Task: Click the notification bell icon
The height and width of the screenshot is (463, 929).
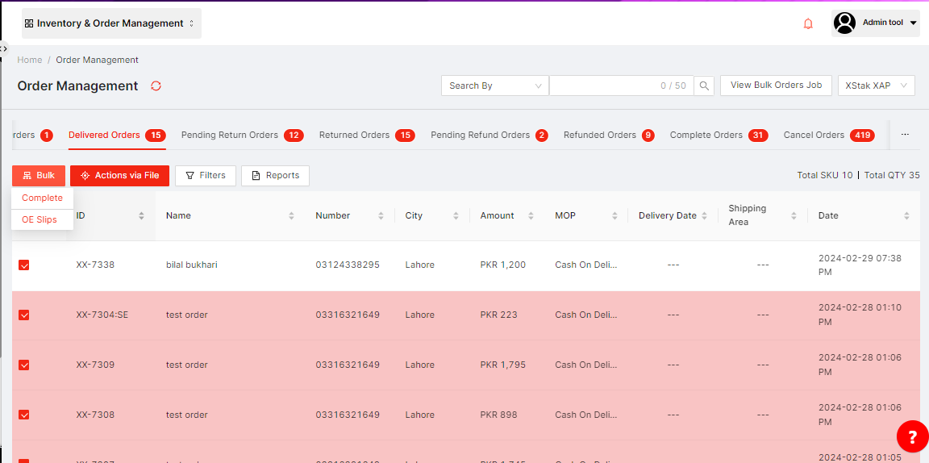Action: [x=808, y=23]
